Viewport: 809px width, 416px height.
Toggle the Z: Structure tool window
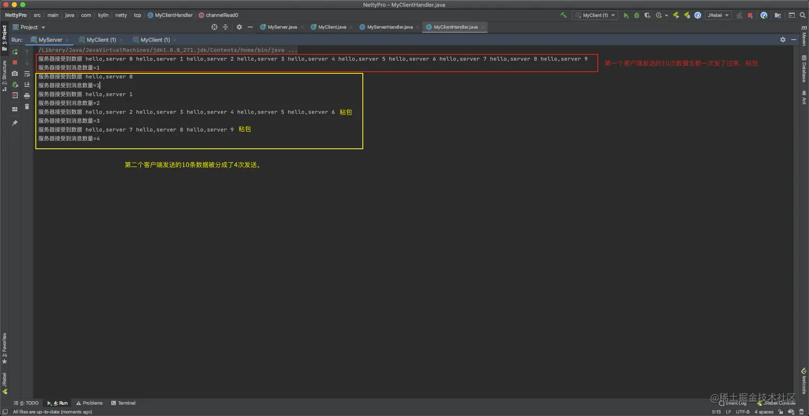[x=4, y=75]
